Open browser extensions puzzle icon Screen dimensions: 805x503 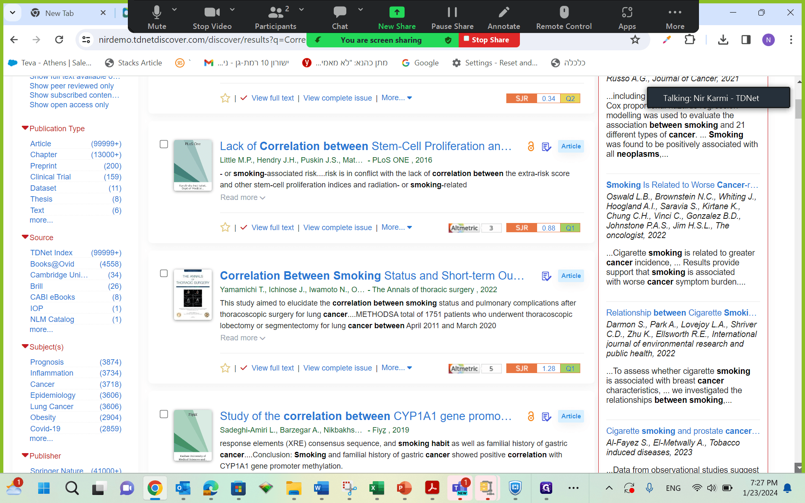tap(690, 40)
